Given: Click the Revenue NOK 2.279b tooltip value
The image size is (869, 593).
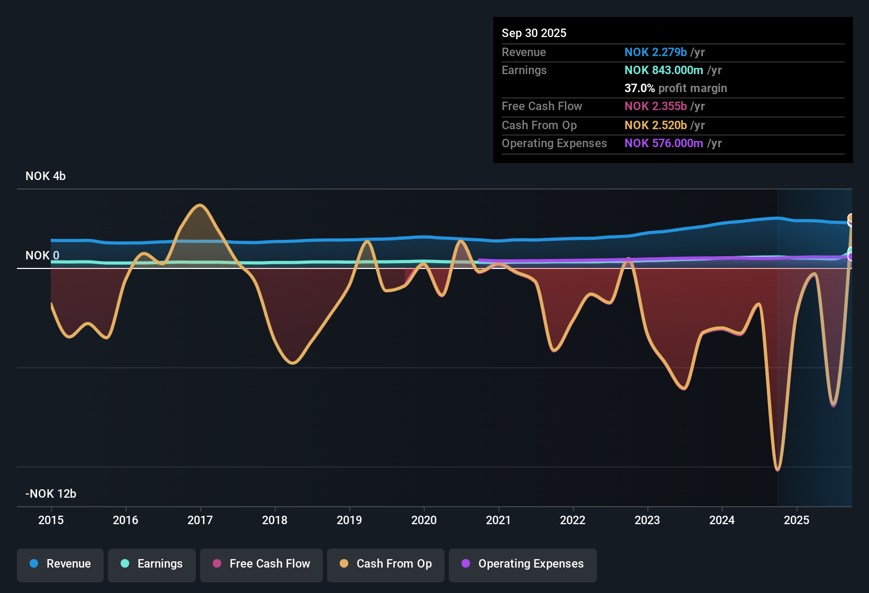Looking at the screenshot, I should 656,52.
